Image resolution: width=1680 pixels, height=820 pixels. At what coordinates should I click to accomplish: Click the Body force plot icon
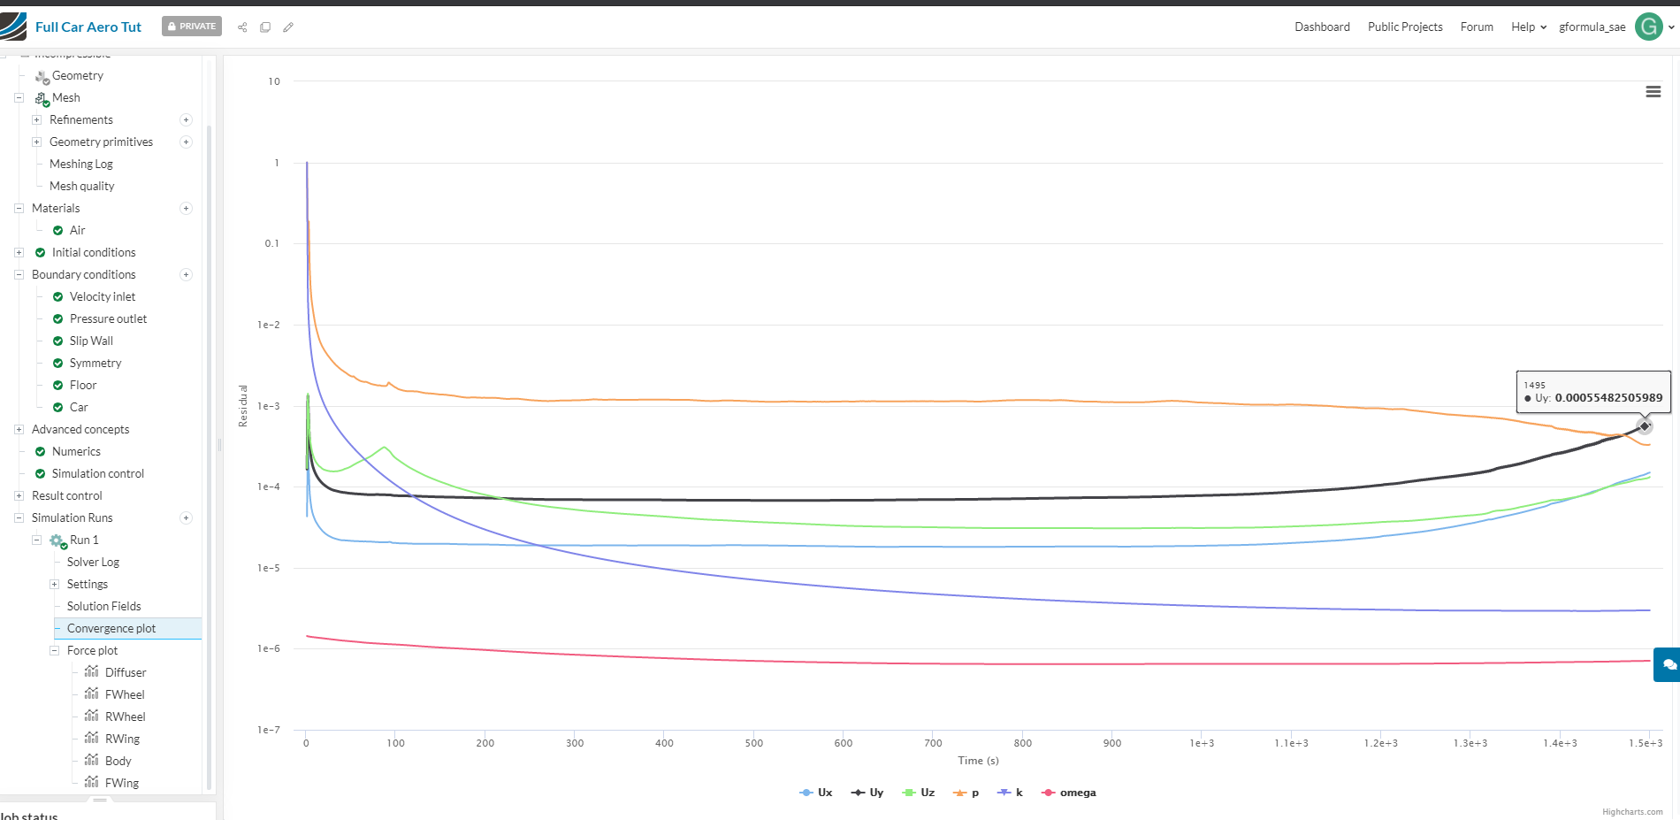(x=91, y=761)
